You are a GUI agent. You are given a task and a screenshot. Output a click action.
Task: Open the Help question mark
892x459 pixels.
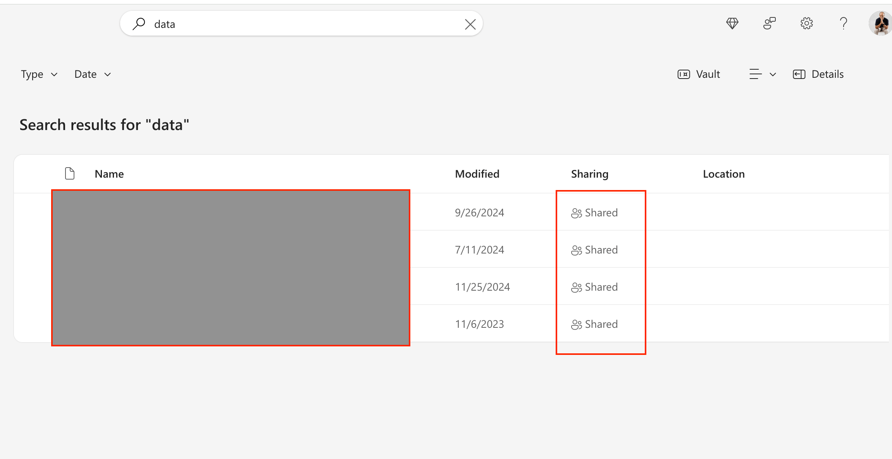point(844,24)
